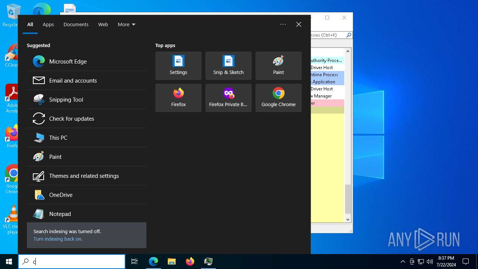Show hidden system tray icons
The image size is (478, 269).
click(403, 262)
